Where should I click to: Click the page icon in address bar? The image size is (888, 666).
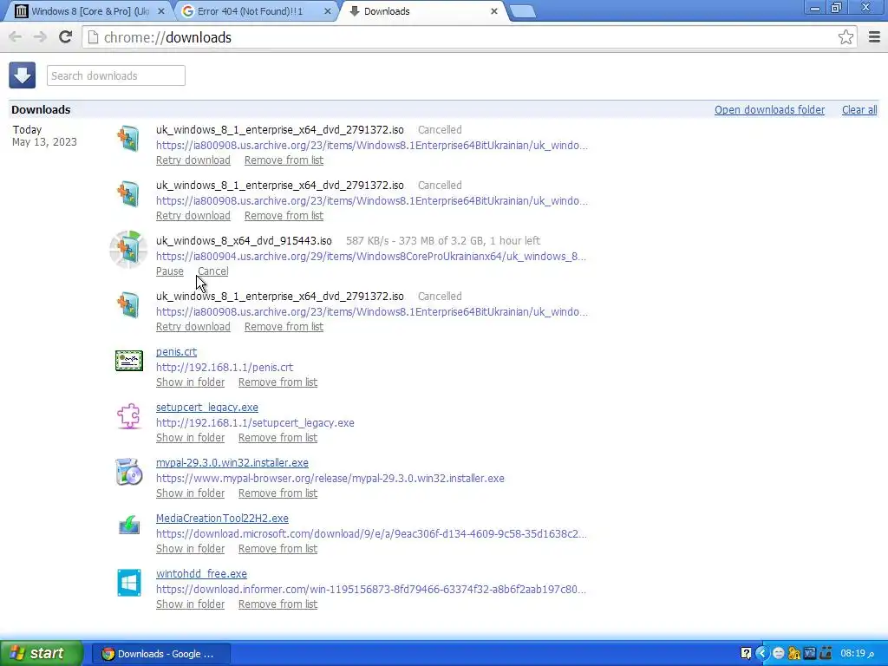tap(94, 37)
